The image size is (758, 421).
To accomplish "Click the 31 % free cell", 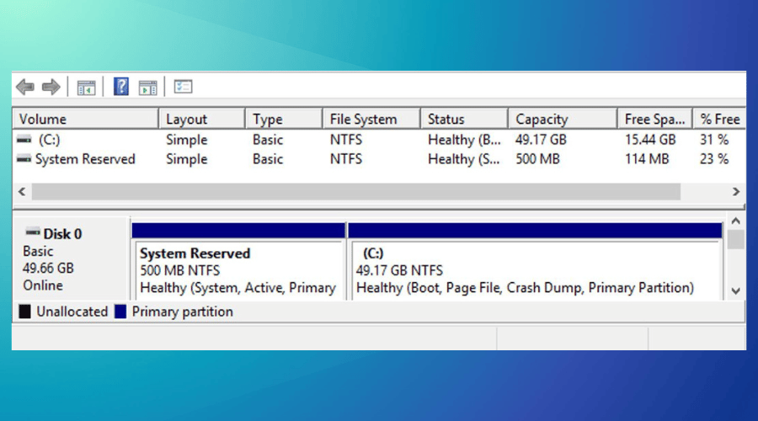I will [714, 140].
